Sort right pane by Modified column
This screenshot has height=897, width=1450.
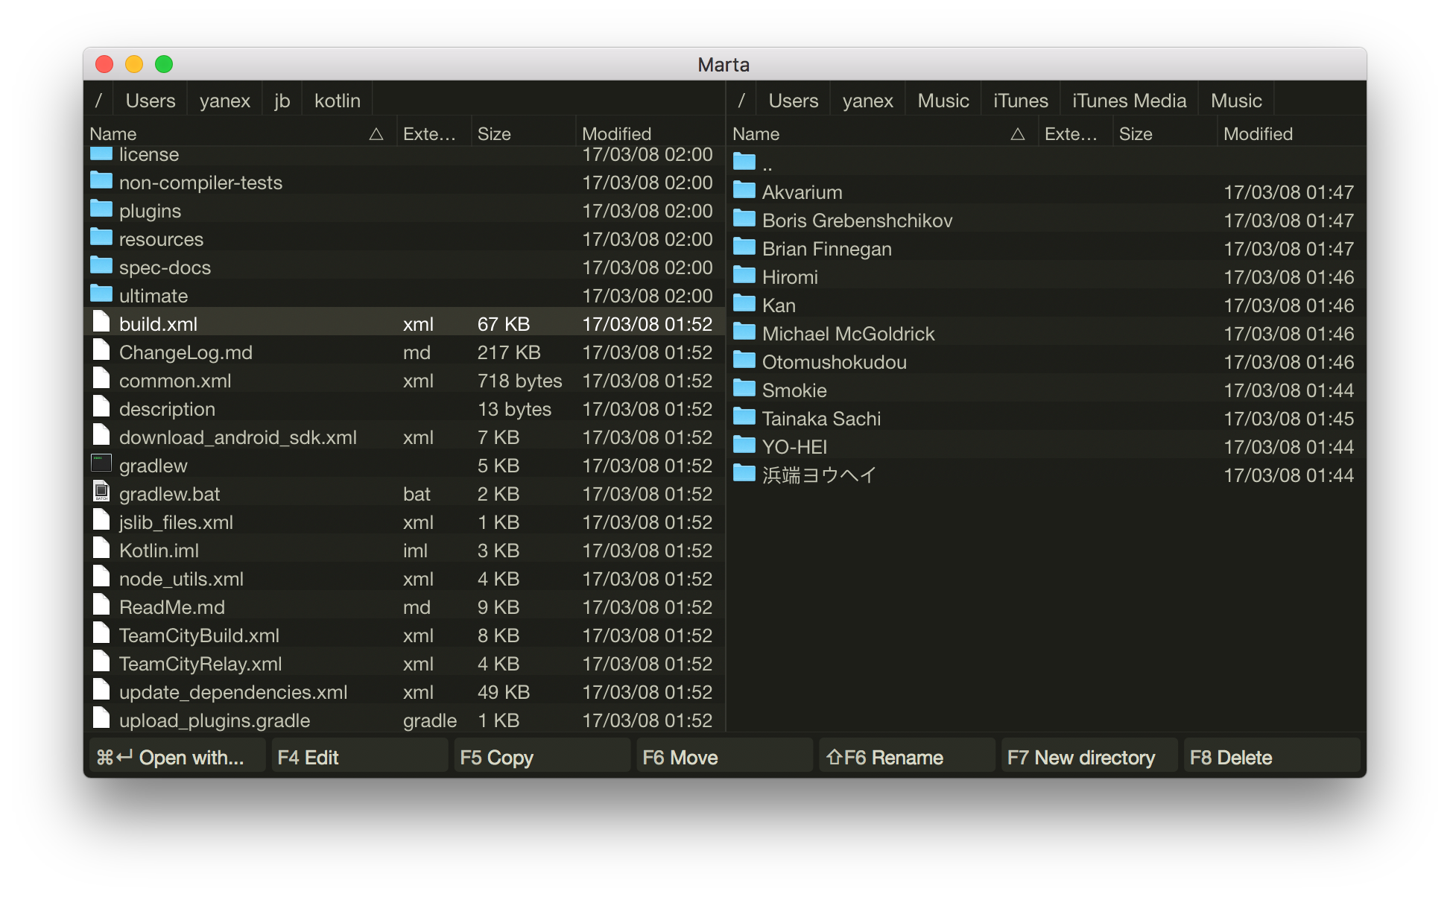(1258, 134)
